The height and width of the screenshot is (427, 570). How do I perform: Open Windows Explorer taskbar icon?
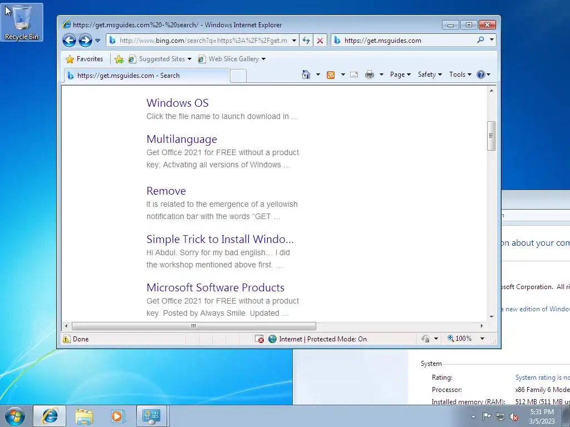(84, 416)
